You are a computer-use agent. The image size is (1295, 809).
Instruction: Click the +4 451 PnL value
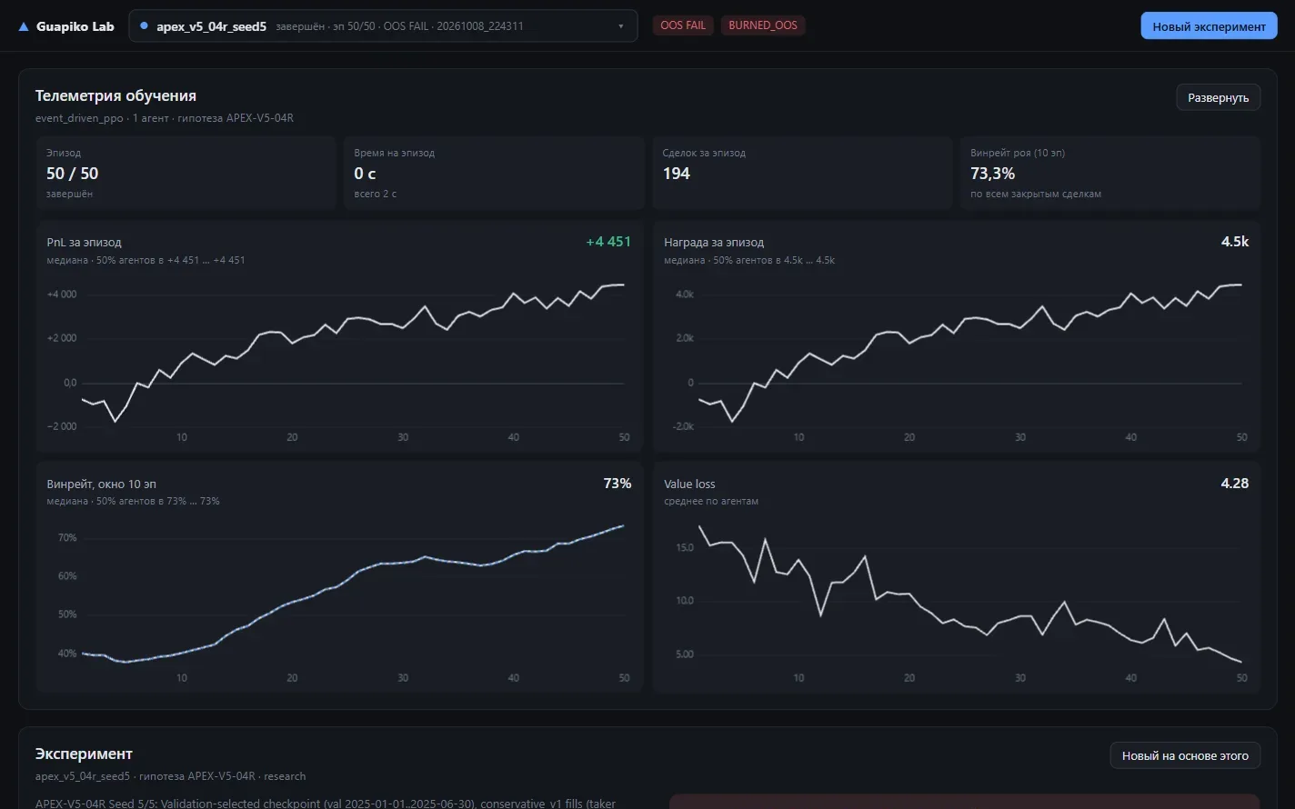coord(608,242)
